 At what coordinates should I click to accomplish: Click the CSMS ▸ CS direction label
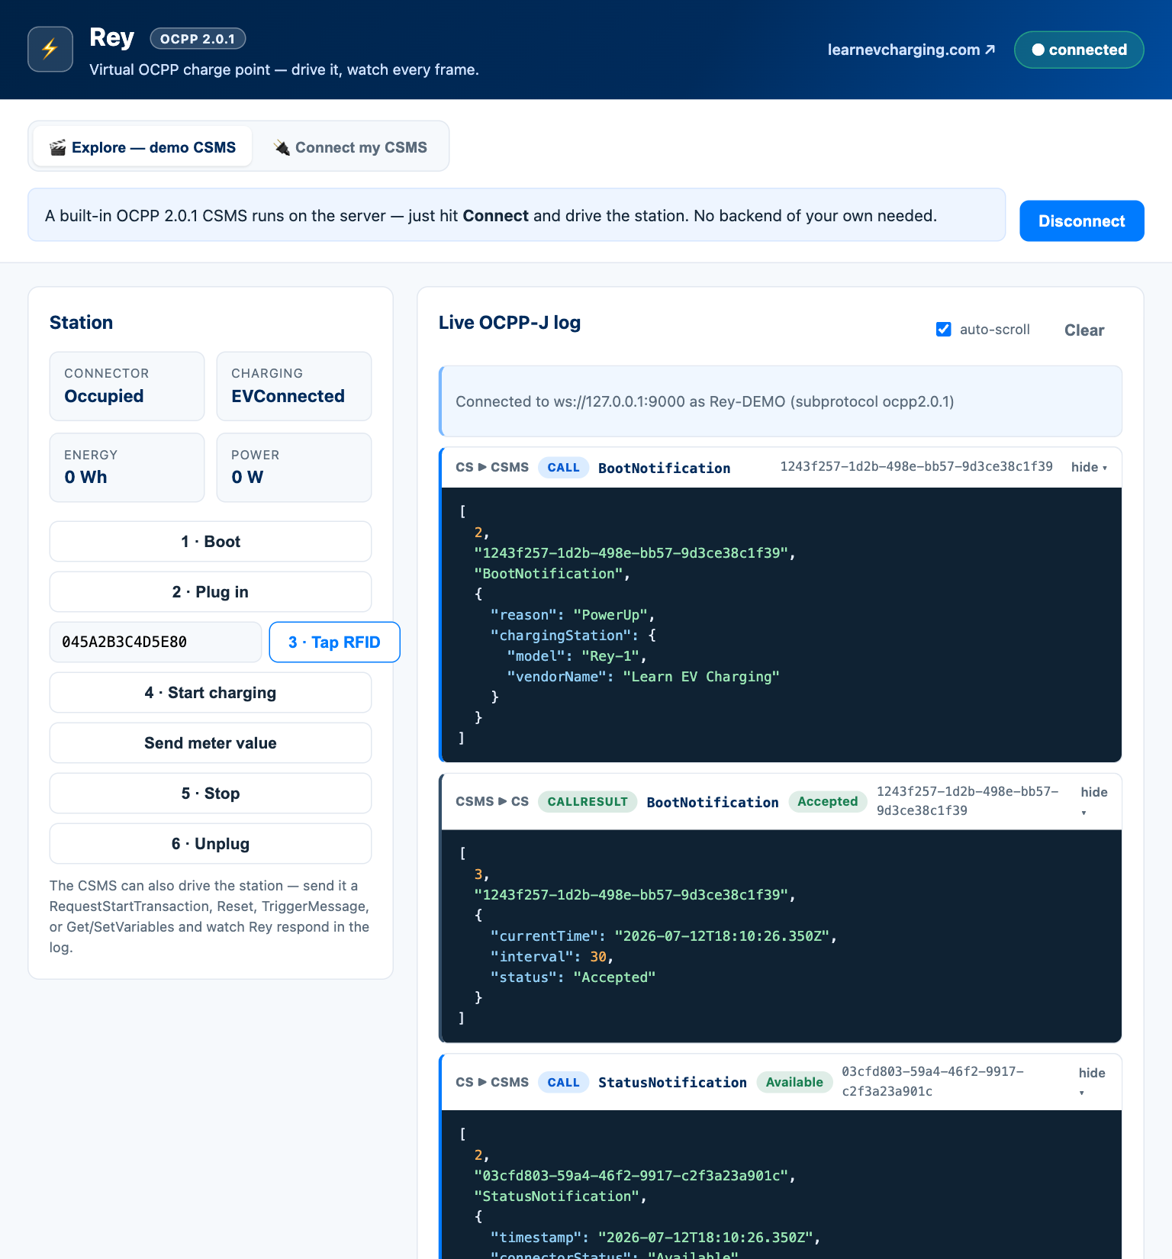(x=492, y=802)
